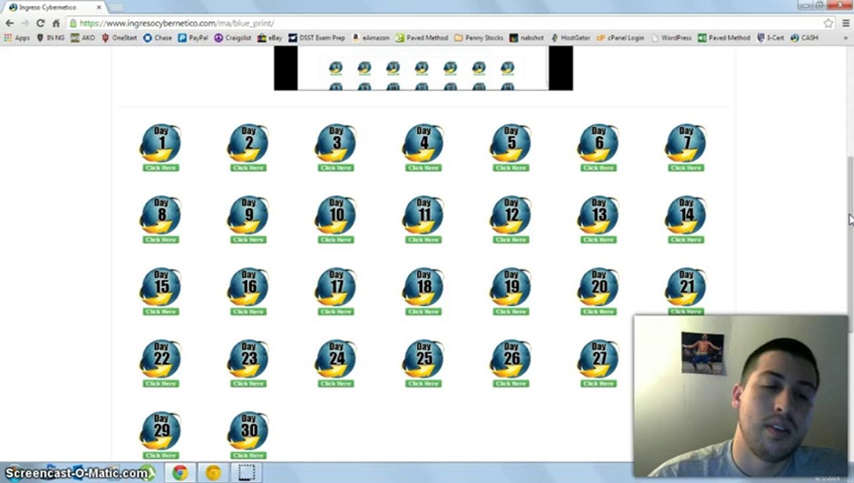This screenshot has width=854, height=483.
Task: Select the Day 12 globe icon
Action: [x=511, y=215]
